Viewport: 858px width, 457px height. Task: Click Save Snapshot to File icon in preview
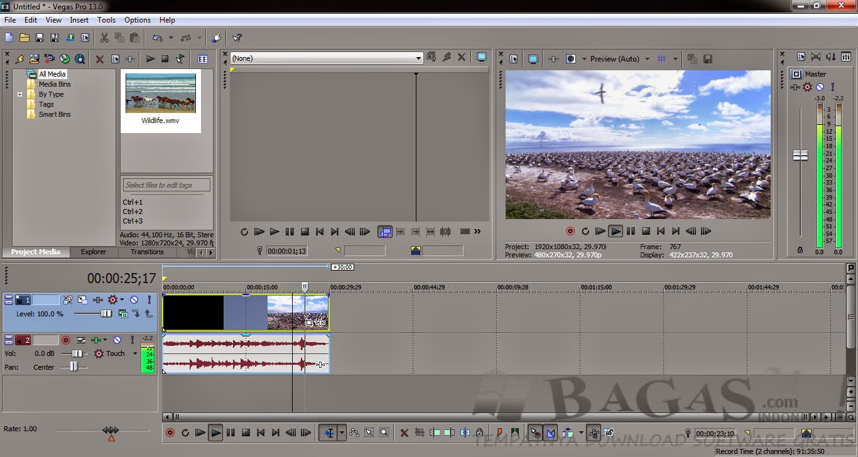pyautogui.click(x=708, y=59)
